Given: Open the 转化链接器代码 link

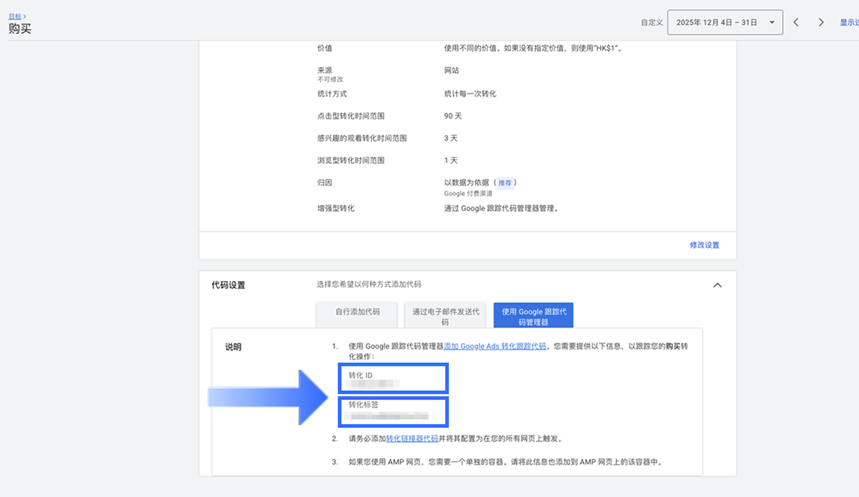Looking at the screenshot, I should point(412,438).
